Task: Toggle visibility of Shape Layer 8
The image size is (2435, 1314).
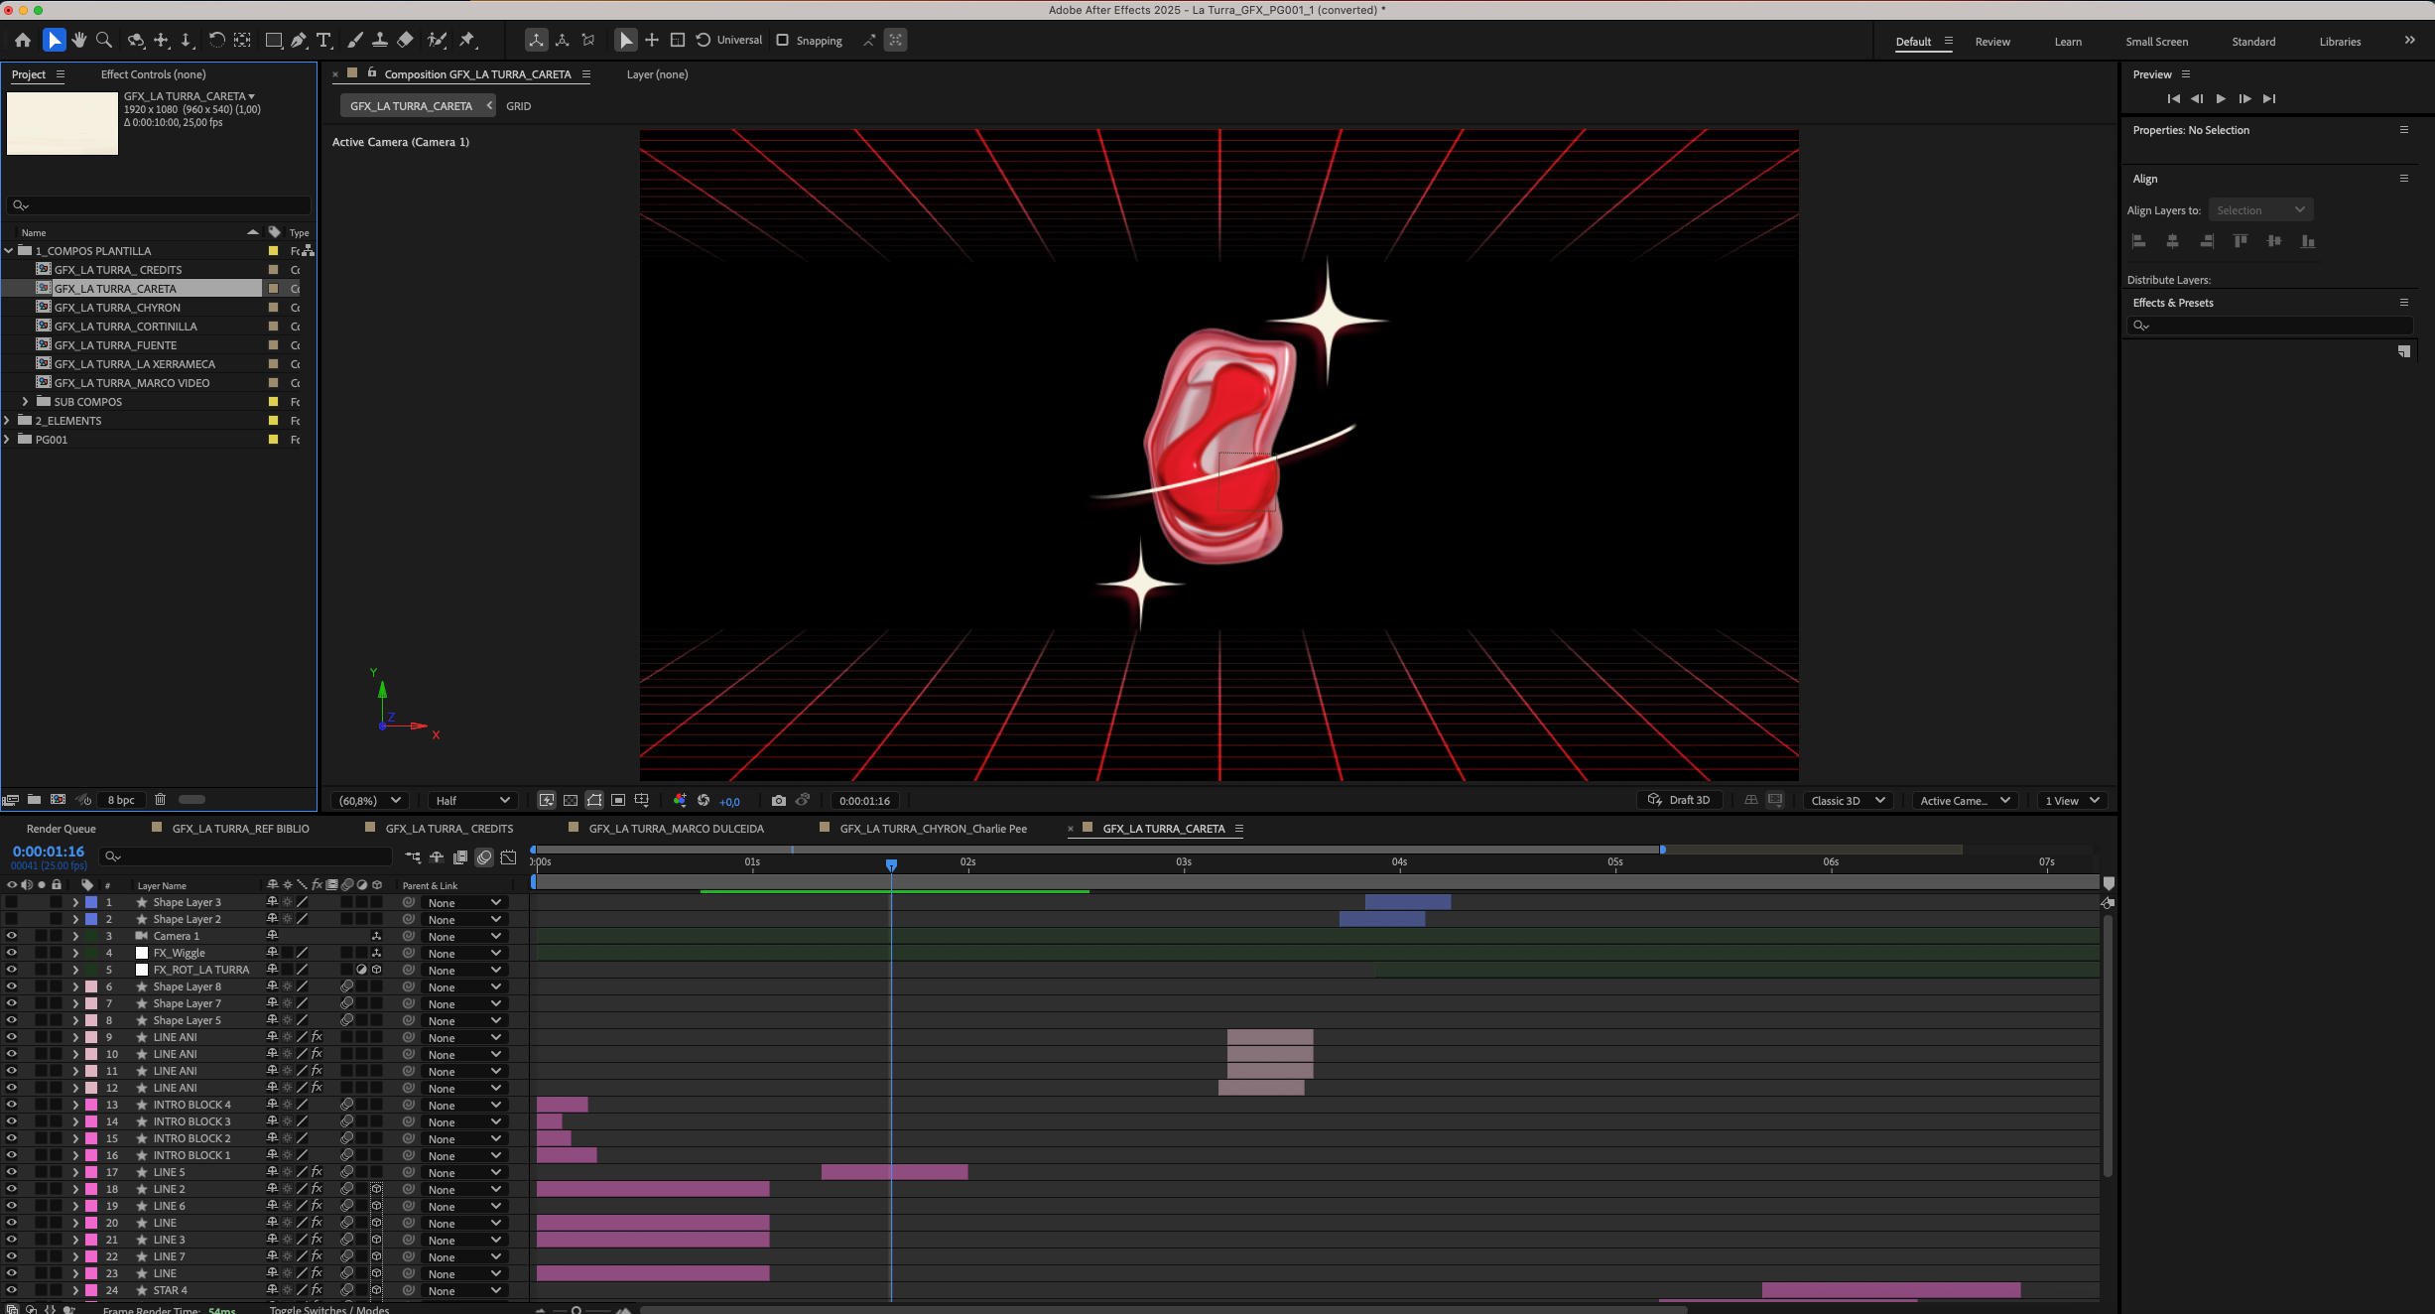Action: 11,986
